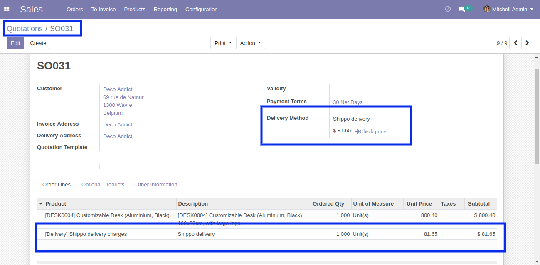Open the Configuration menu
The height and width of the screenshot is (265, 540).
[x=202, y=9]
